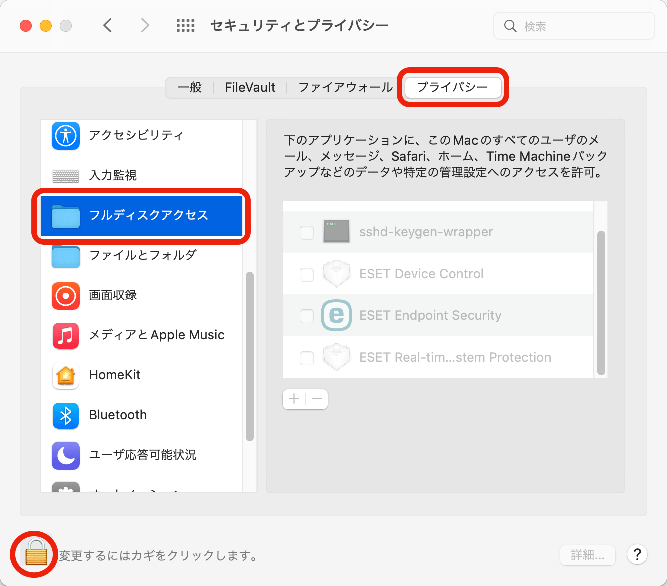Open the 詳細... dialog
Image resolution: width=667 pixels, height=586 pixels.
(x=588, y=555)
